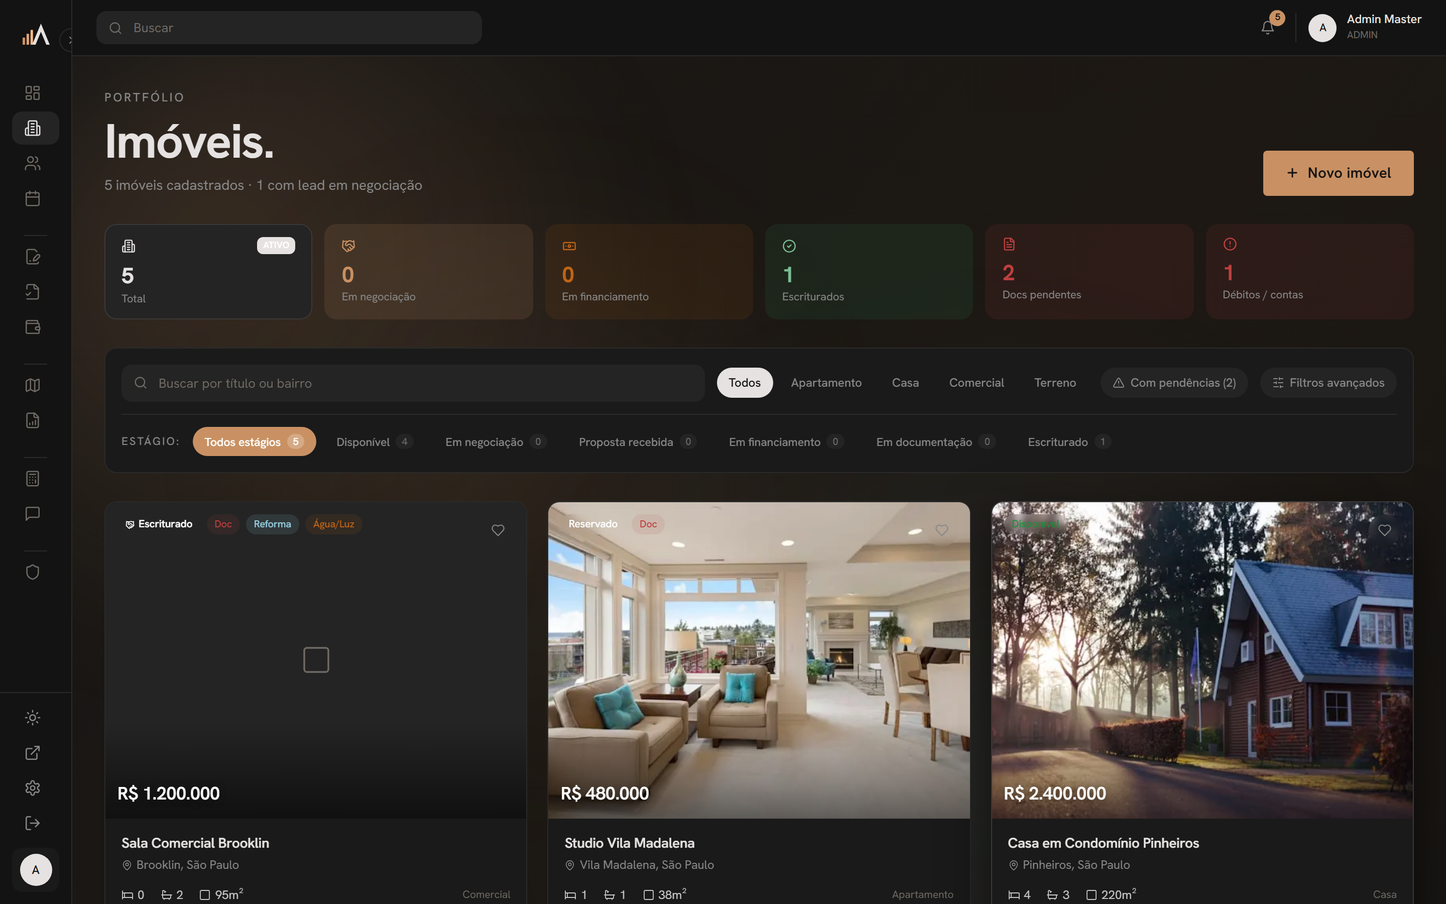Click the Docs pendentes stat card
Screen dimensions: 1446x904
[1090, 271]
